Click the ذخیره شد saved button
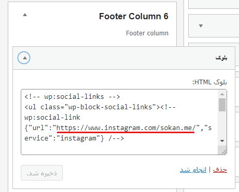Screen dimensions: 239x192 [x=41, y=173]
